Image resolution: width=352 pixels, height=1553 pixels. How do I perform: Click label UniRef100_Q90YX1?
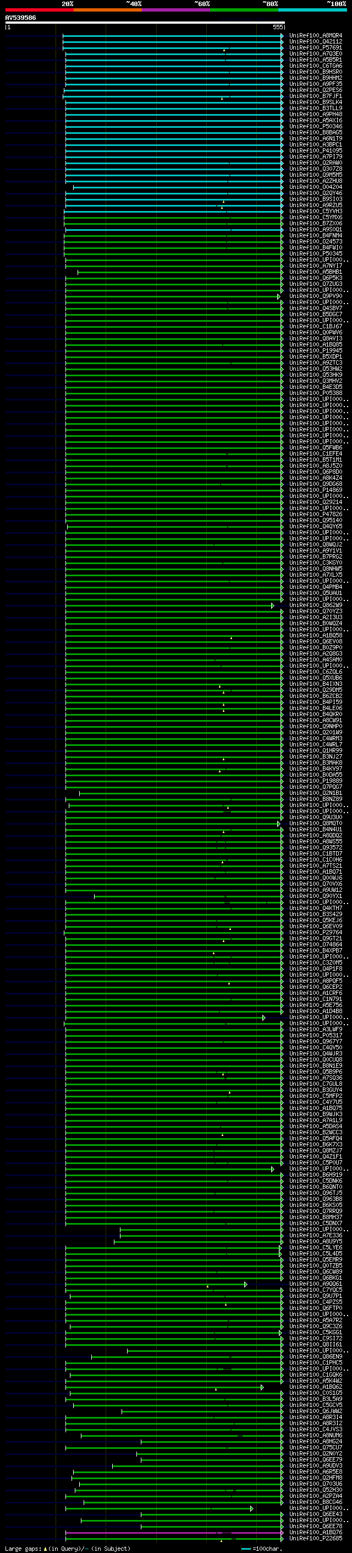pos(316,896)
